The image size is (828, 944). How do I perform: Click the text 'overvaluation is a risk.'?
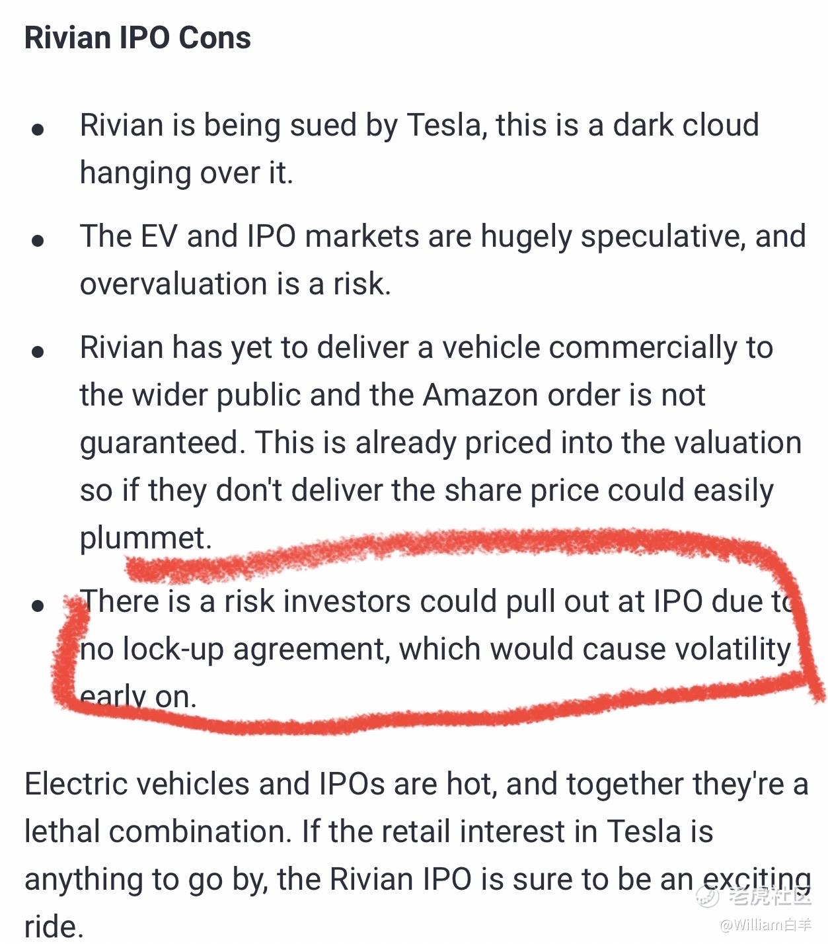tap(235, 284)
